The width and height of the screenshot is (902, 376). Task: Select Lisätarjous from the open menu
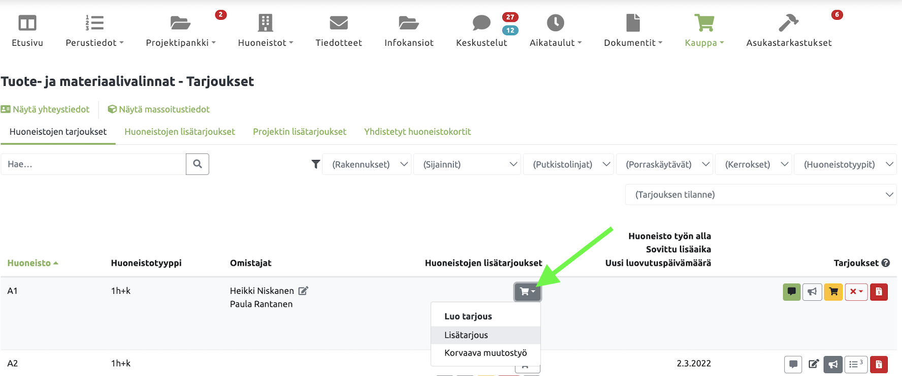(466, 335)
